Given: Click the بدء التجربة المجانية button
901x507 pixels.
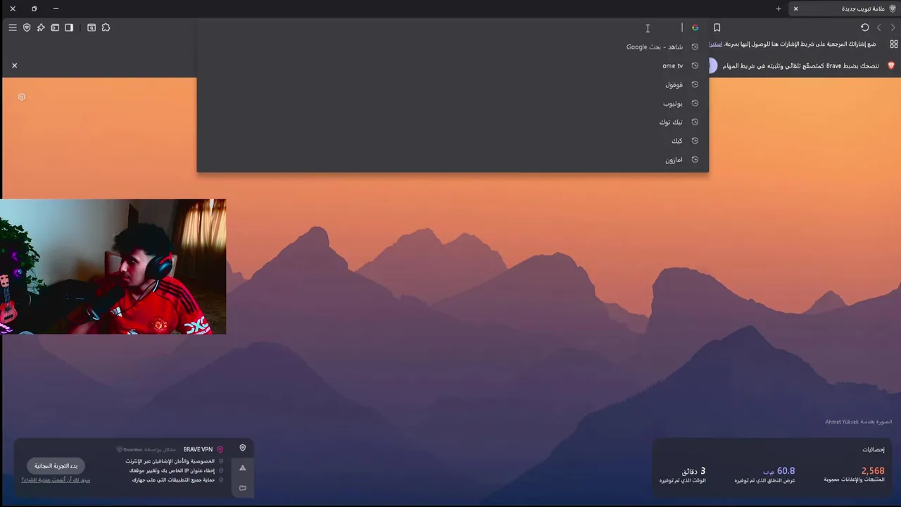Looking at the screenshot, I should click(56, 466).
